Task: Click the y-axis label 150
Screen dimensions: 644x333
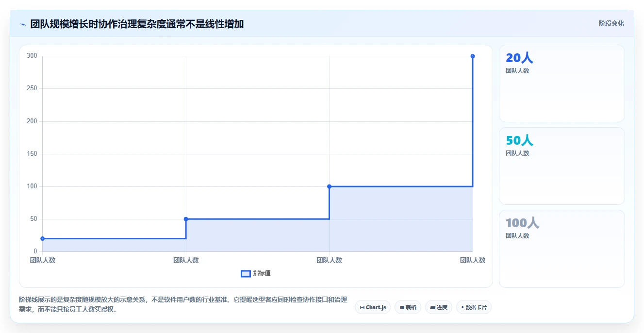Action: [x=32, y=154]
